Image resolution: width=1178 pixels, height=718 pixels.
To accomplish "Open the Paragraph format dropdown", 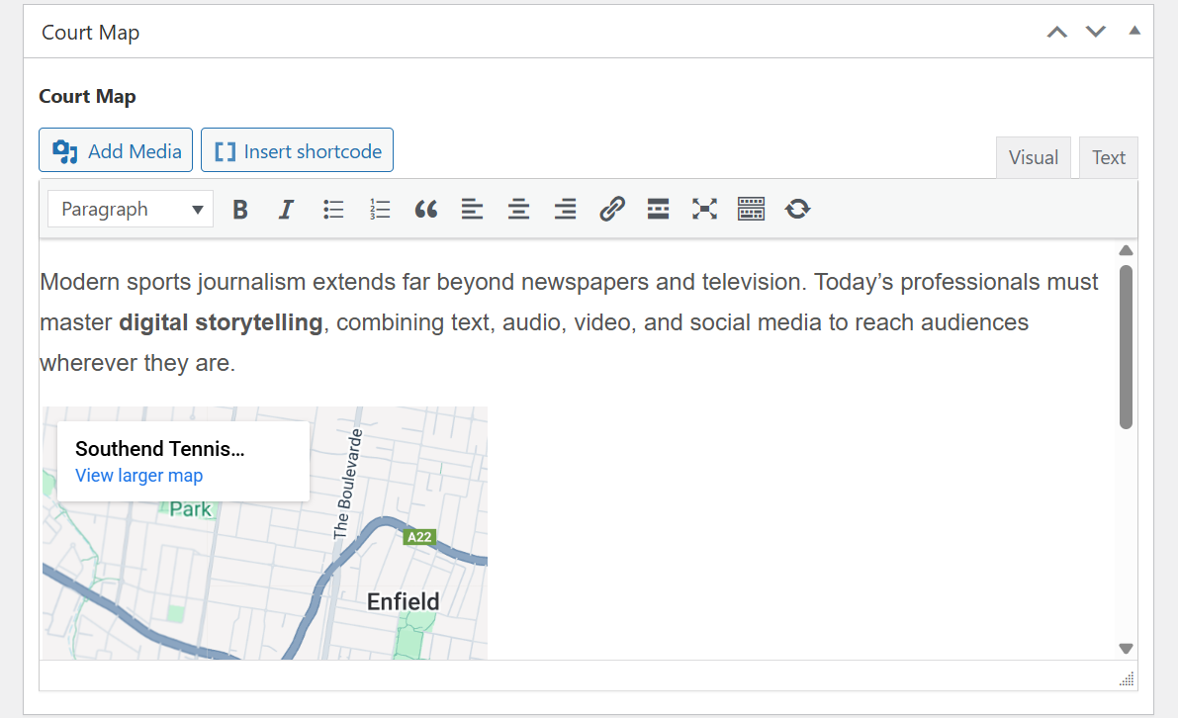I will coord(131,210).
